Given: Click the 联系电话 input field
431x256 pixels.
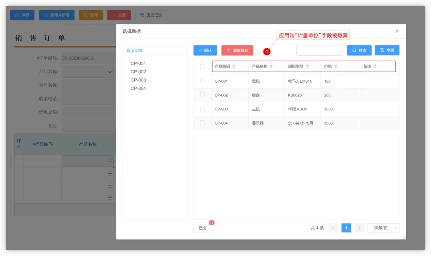Looking at the screenshot, I should (x=88, y=99).
